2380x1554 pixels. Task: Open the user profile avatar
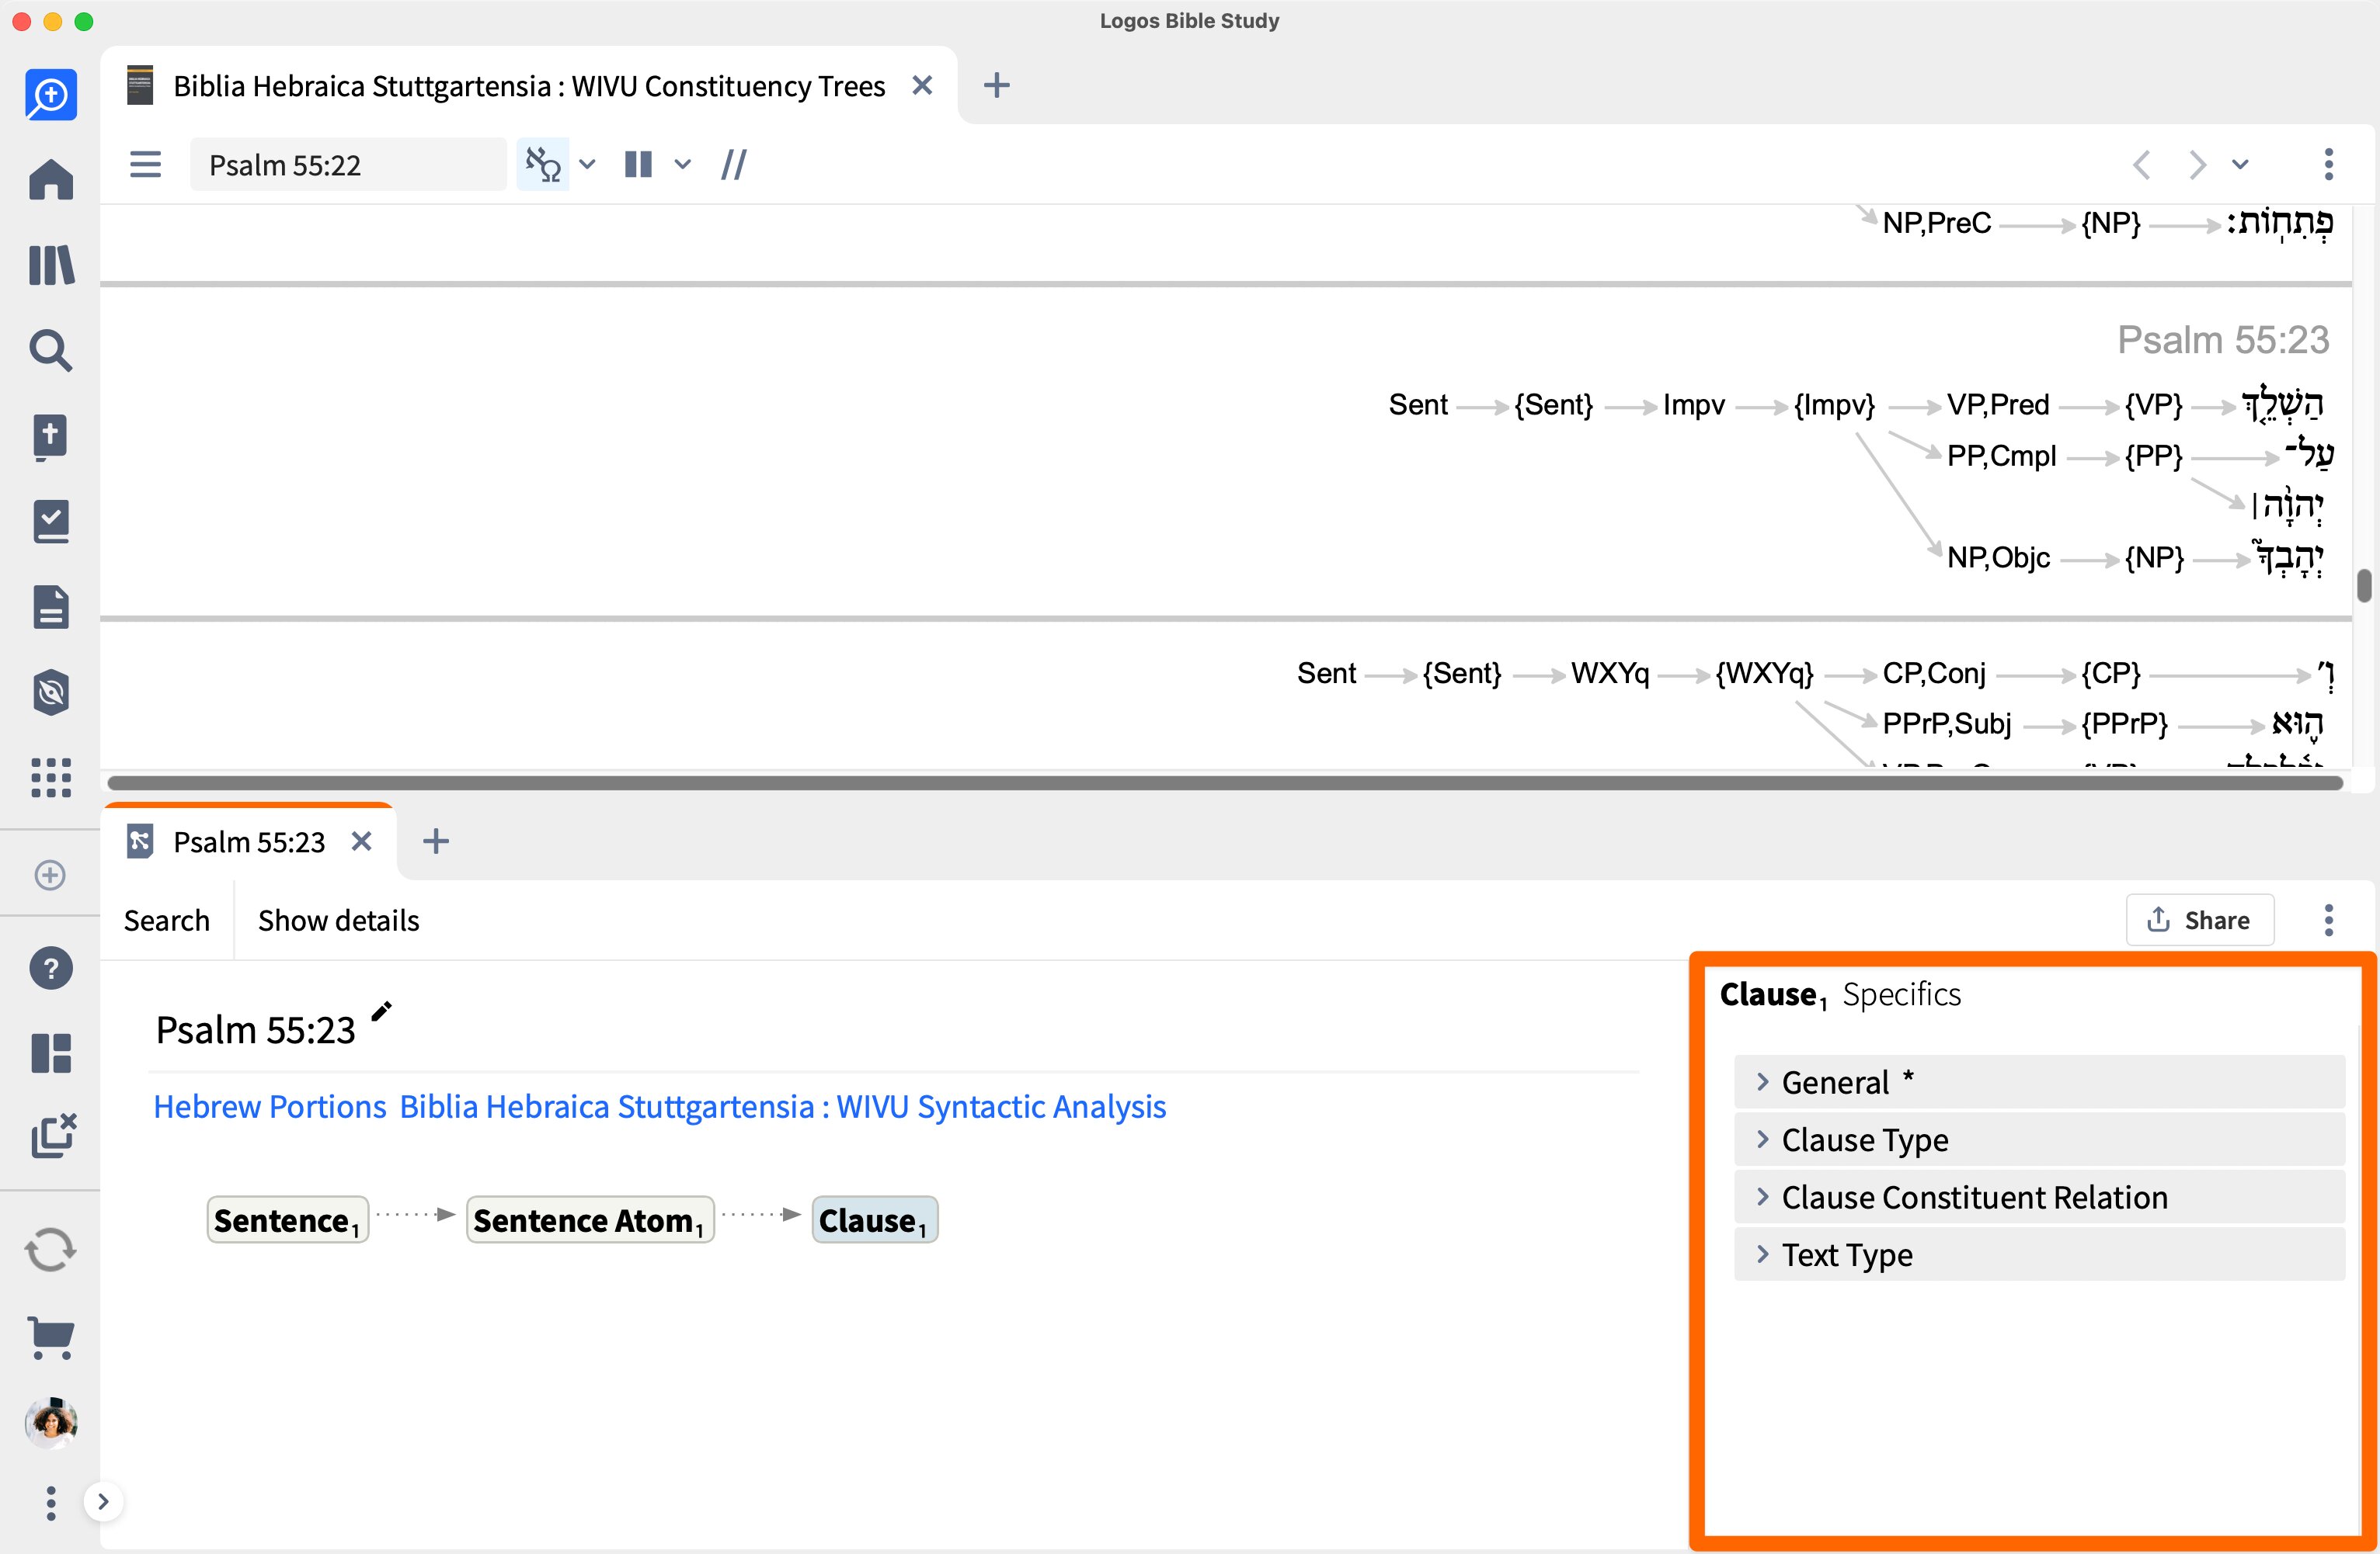51,1422
